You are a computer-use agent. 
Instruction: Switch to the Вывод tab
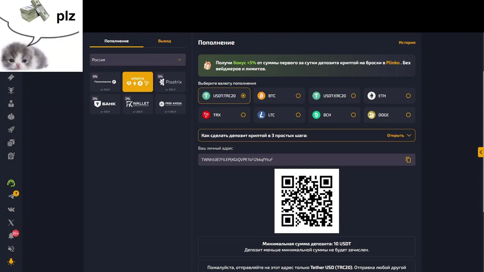pyautogui.click(x=164, y=41)
